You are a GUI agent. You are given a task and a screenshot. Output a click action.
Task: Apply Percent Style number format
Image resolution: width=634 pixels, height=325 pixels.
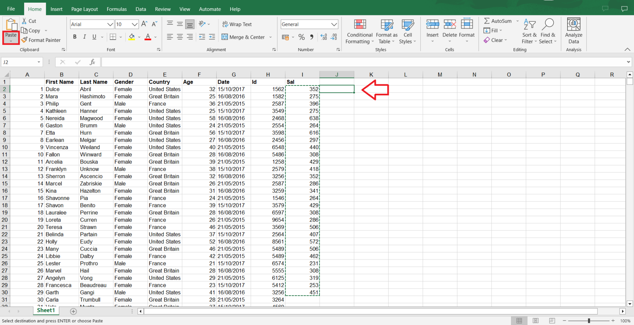(302, 37)
